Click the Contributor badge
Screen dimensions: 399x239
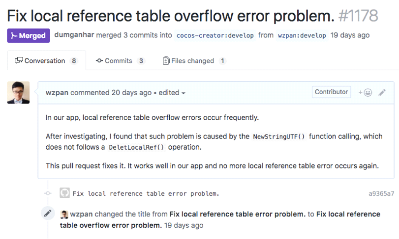pos(332,92)
